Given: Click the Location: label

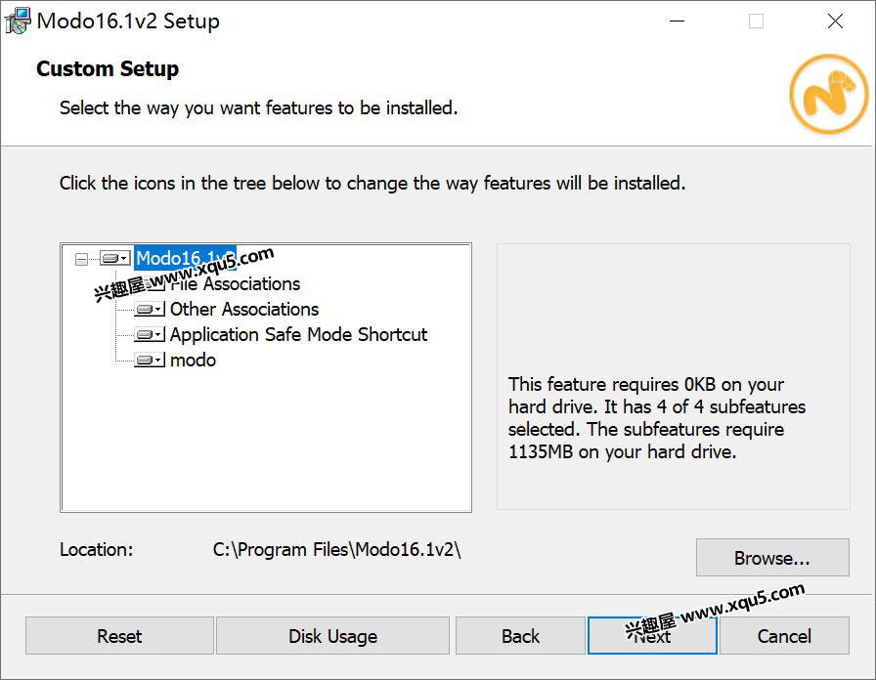Looking at the screenshot, I should click(x=97, y=549).
